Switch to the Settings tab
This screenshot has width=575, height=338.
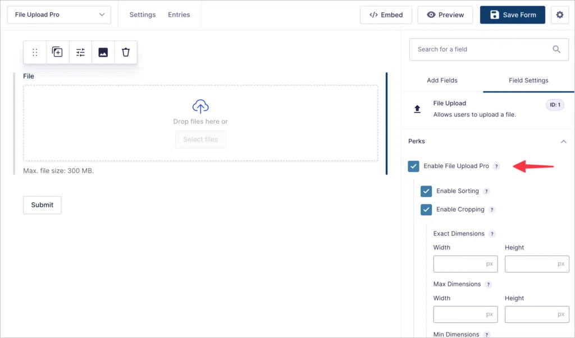click(x=142, y=15)
